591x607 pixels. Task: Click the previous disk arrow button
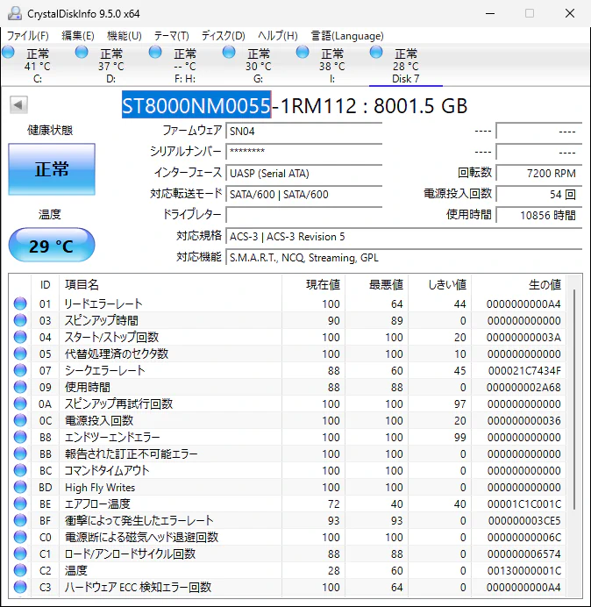point(18,104)
